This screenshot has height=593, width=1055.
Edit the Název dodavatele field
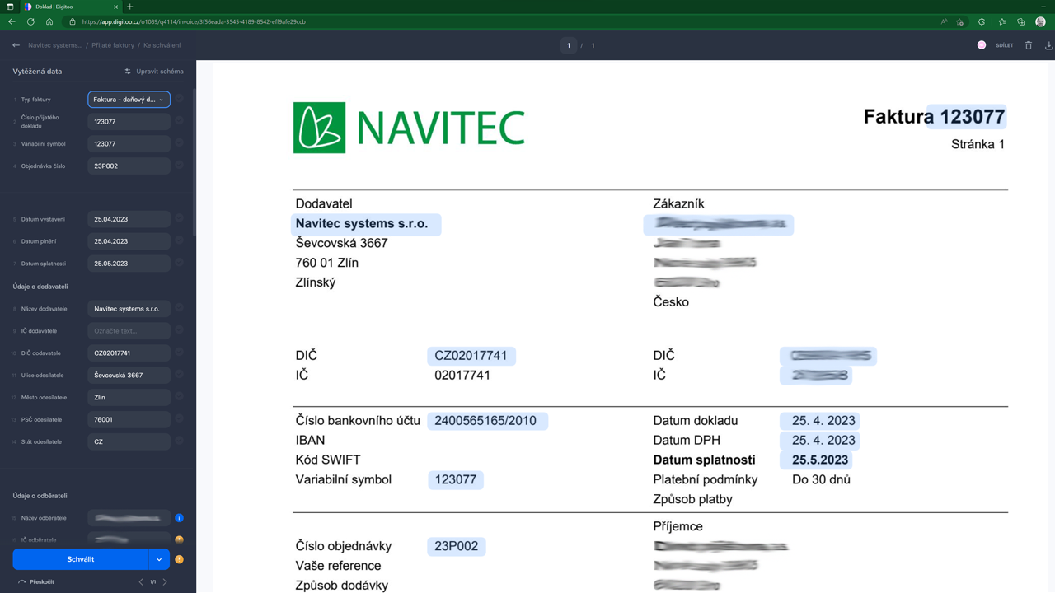(x=129, y=308)
